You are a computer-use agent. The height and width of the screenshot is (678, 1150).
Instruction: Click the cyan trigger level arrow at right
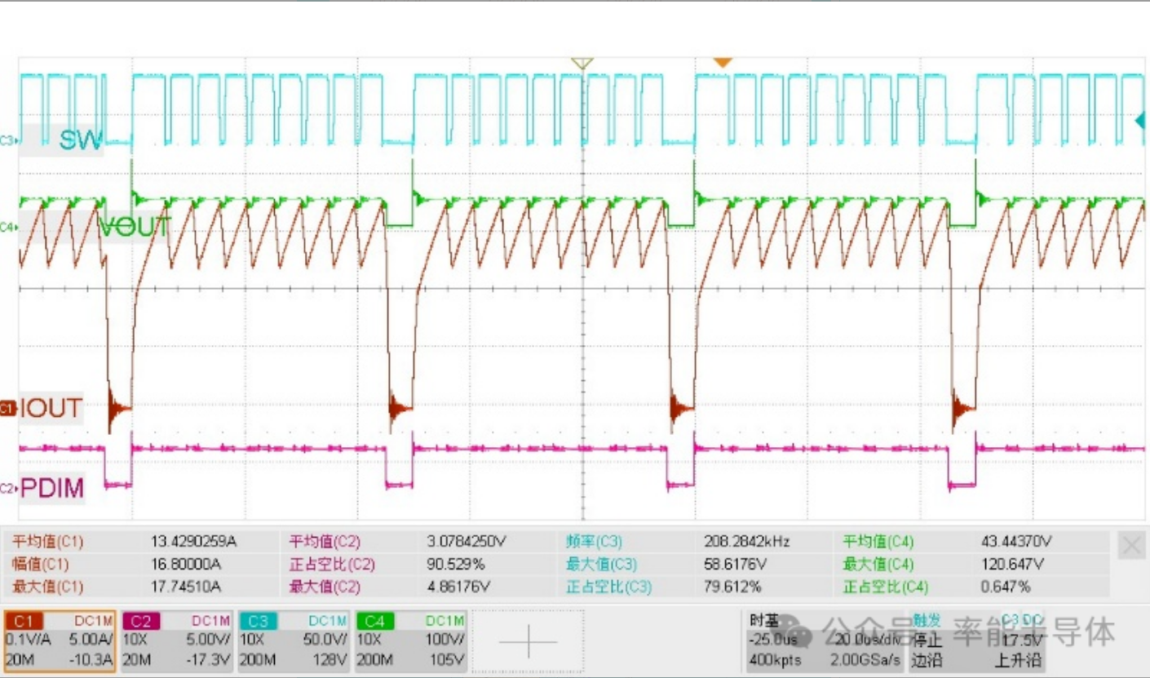(x=1141, y=122)
